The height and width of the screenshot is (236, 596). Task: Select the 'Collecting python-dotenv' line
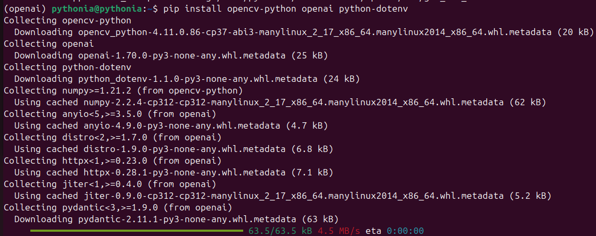tap(67, 67)
